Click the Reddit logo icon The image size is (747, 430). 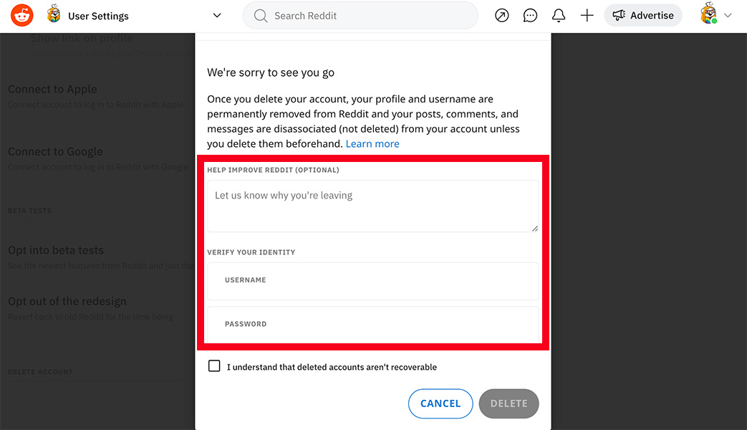21,15
